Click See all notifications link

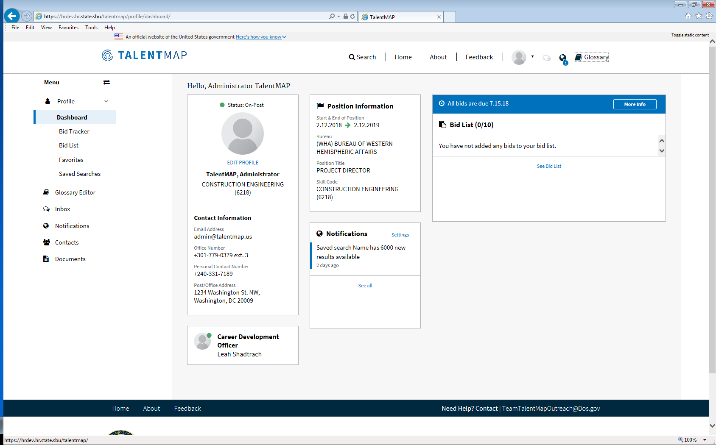tap(365, 286)
